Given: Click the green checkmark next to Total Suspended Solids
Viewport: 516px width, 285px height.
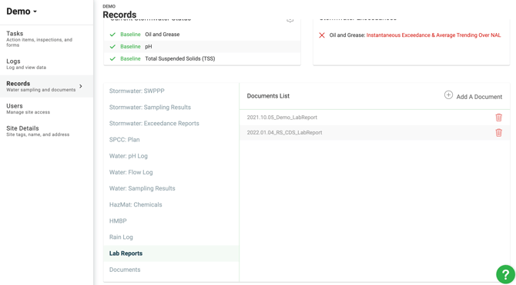Looking at the screenshot, I should (x=112, y=59).
